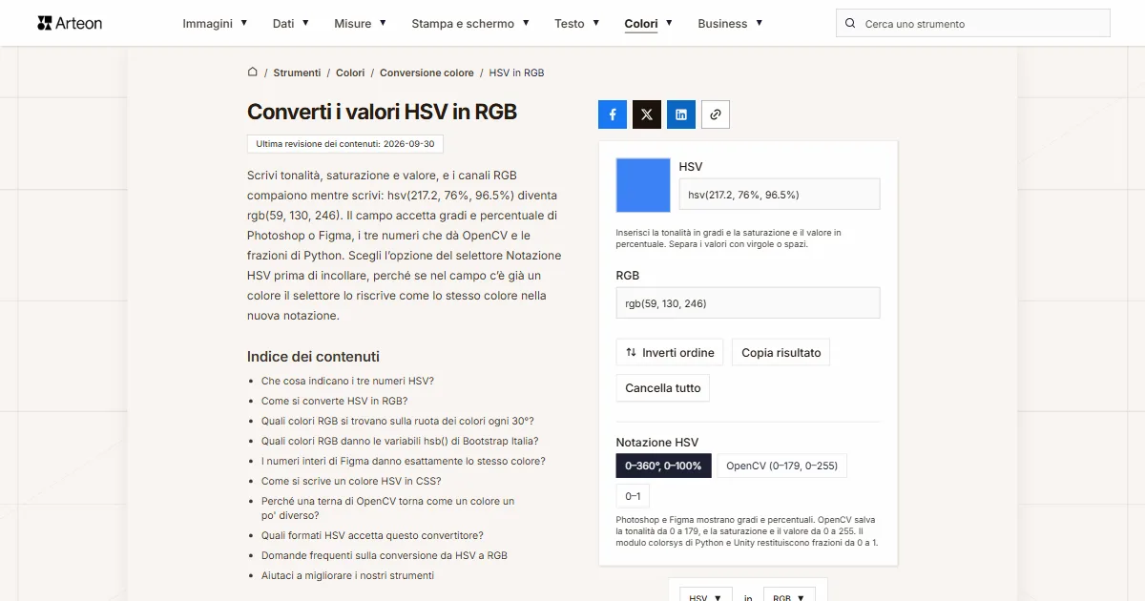The image size is (1145, 601).
Task: Share the page on Facebook
Action: point(613,114)
